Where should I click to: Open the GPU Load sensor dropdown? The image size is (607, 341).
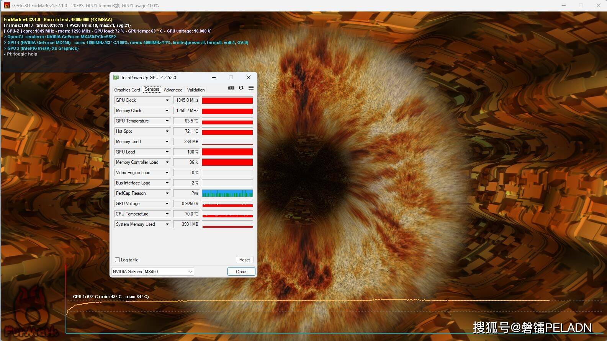click(x=167, y=152)
